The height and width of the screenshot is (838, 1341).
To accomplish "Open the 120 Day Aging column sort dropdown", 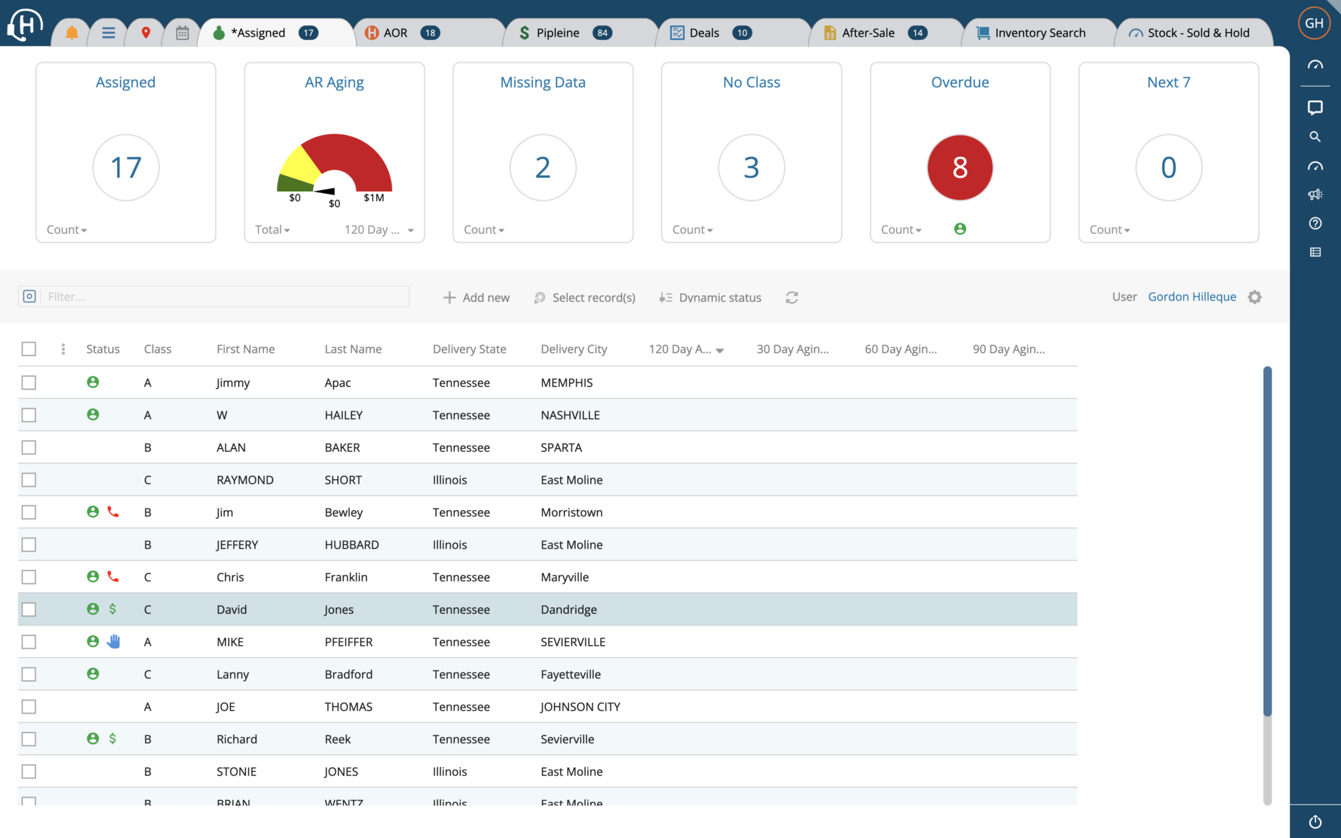I will [719, 350].
